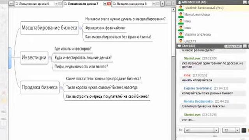Click Evgenia Sverbihina name in chat
The width and height of the screenshot is (249, 140).
click(x=198, y=88)
